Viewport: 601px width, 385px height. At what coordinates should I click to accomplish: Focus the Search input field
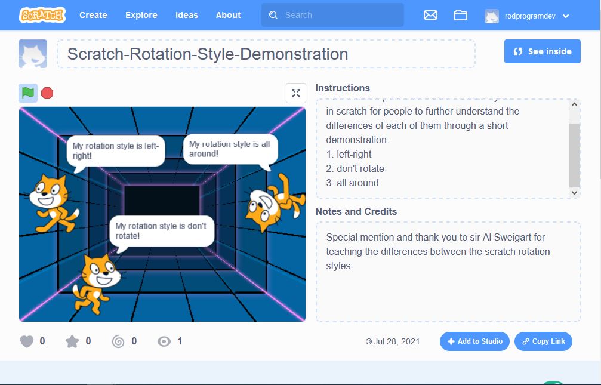[x=332, y=15]
